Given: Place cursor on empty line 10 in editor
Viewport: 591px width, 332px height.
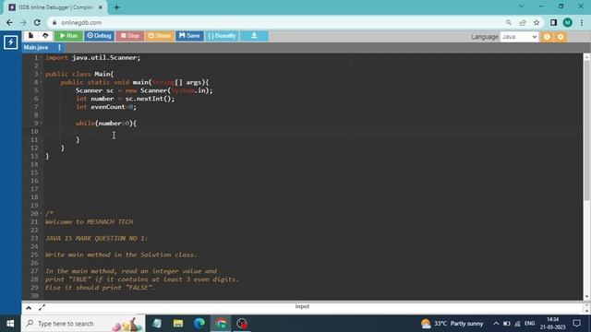Looking at the screenshot, I should coord(313,131).
